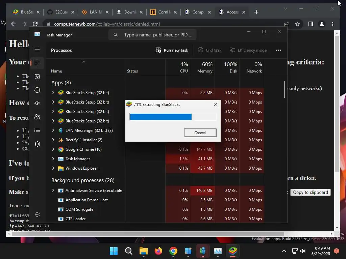The image size is (346, 259).
Task: Open Chrome side panel icon
Action: 311,24
